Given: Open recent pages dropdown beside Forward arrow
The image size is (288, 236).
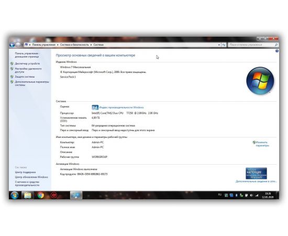Looking at the screenshot, I should coord(22,45).
